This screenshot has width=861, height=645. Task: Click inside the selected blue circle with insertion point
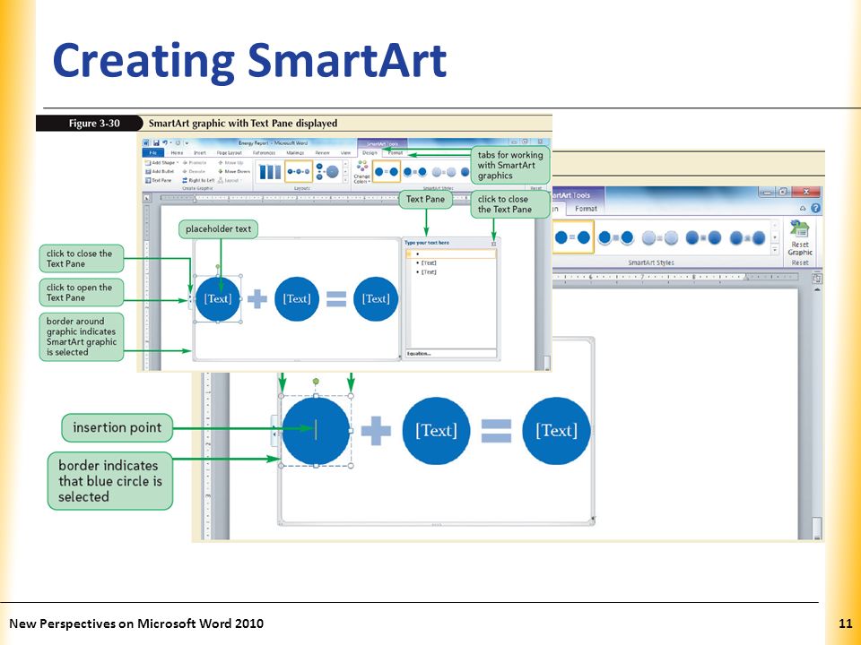click(x=316, y=431)
